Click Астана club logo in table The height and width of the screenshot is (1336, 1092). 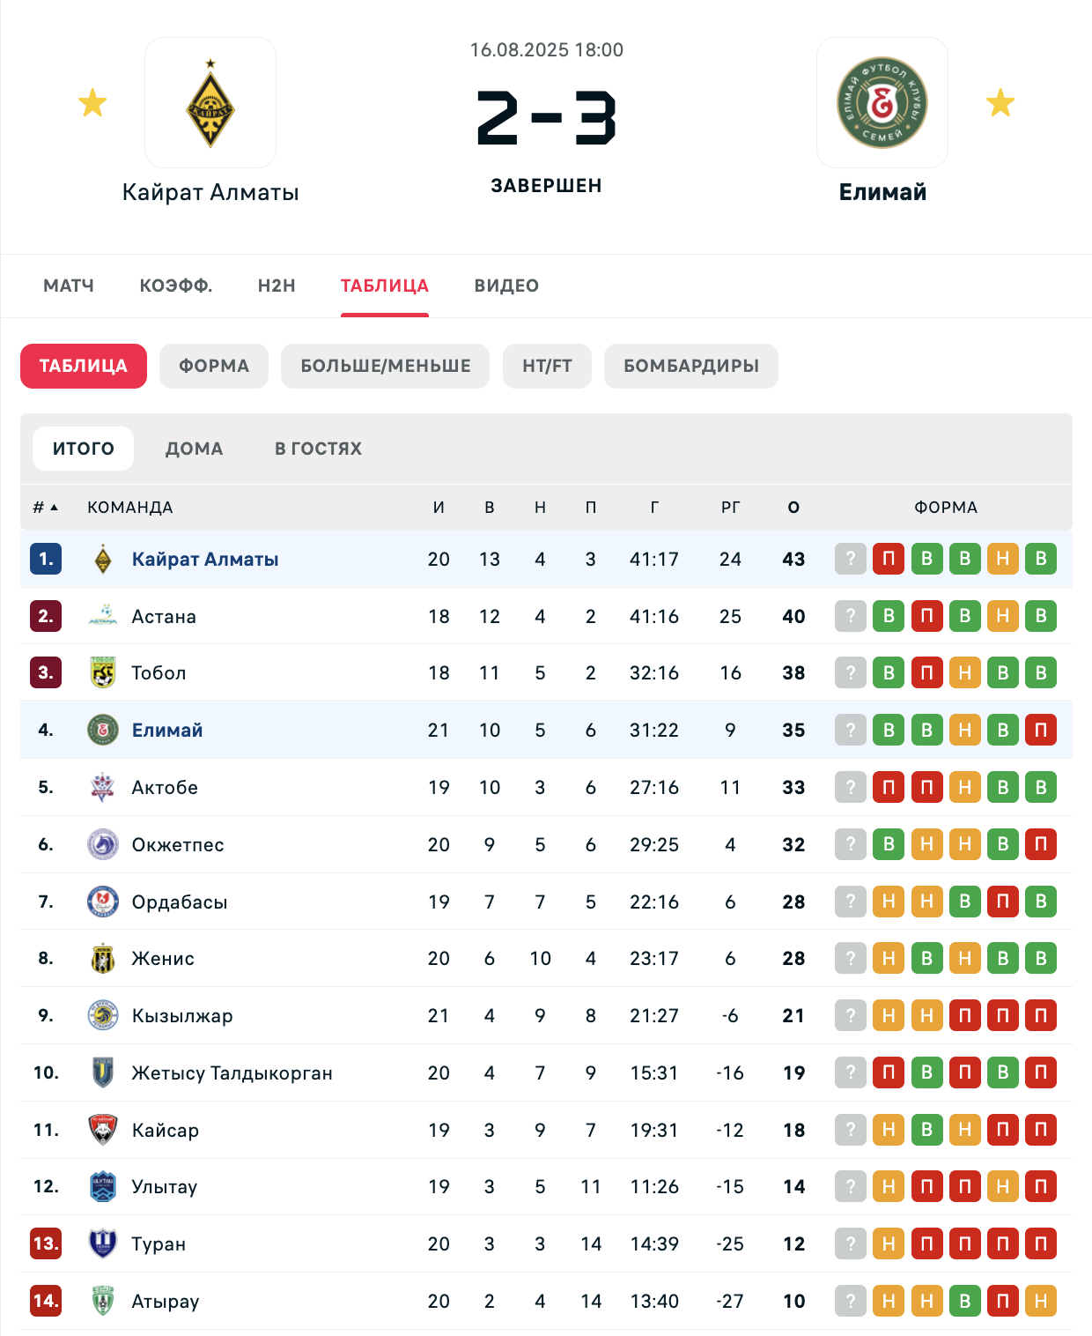pos(103,616)
